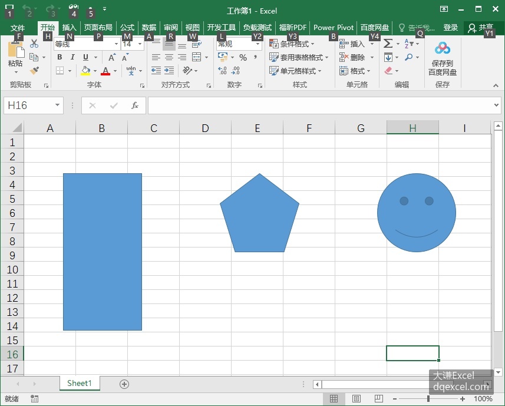505x406 pixels.
Task: Switch to the 公式 Formulas tab
Action: [127, 28]
